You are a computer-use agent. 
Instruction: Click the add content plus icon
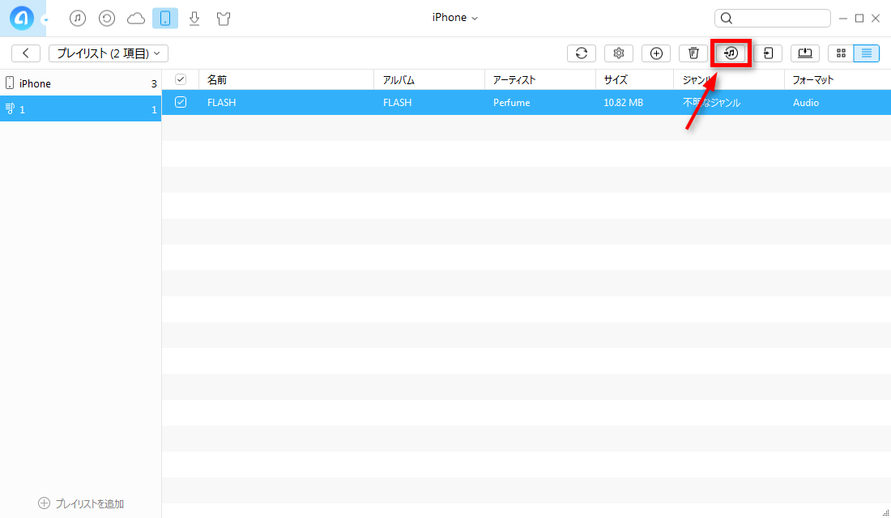(x=656, y=53)
